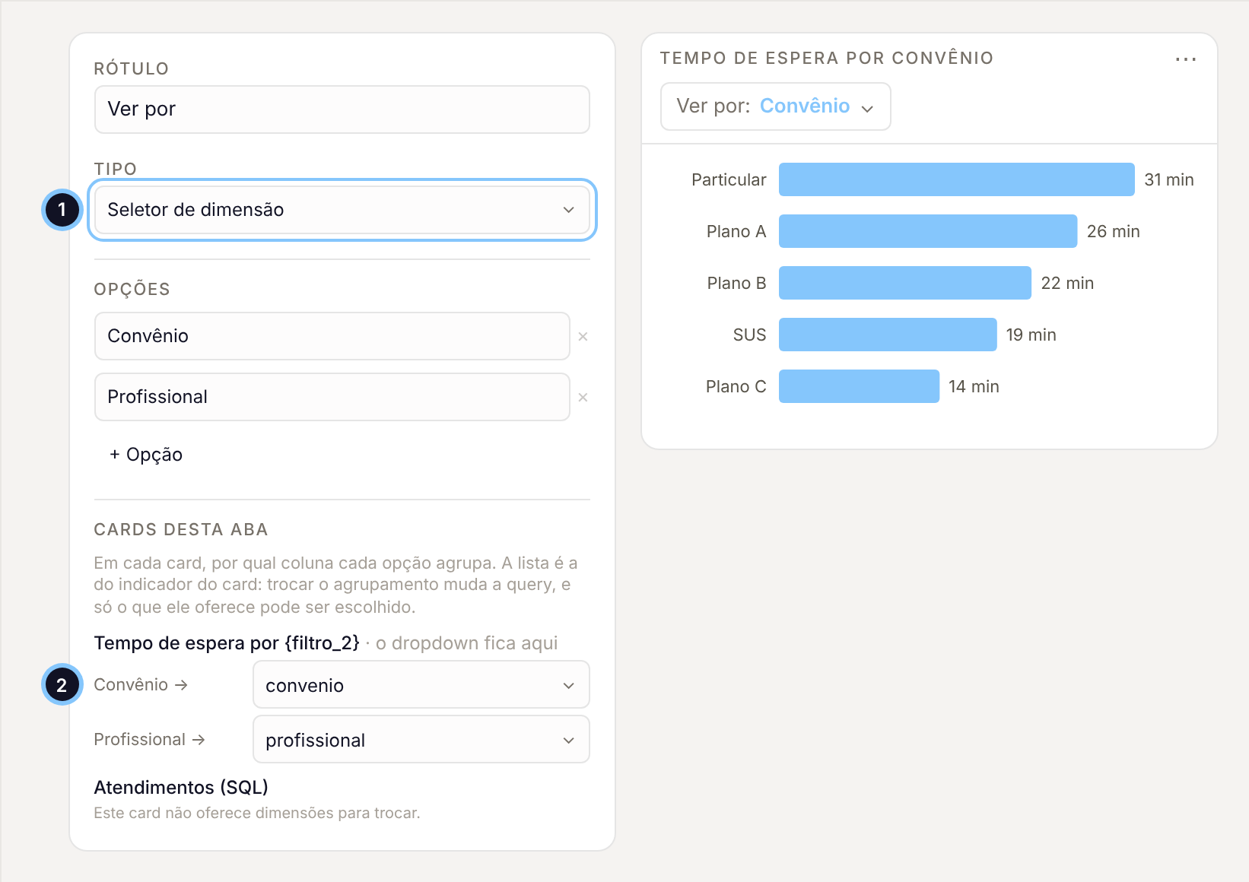Open the three-dot menu on the chart card
1249x882 pixels.
(1185, 59)
